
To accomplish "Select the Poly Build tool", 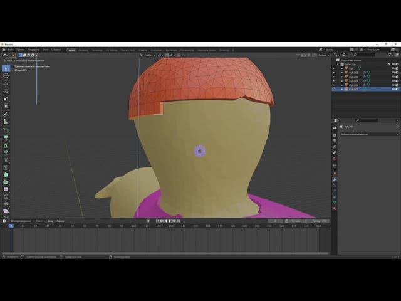I will pos(6,175).
